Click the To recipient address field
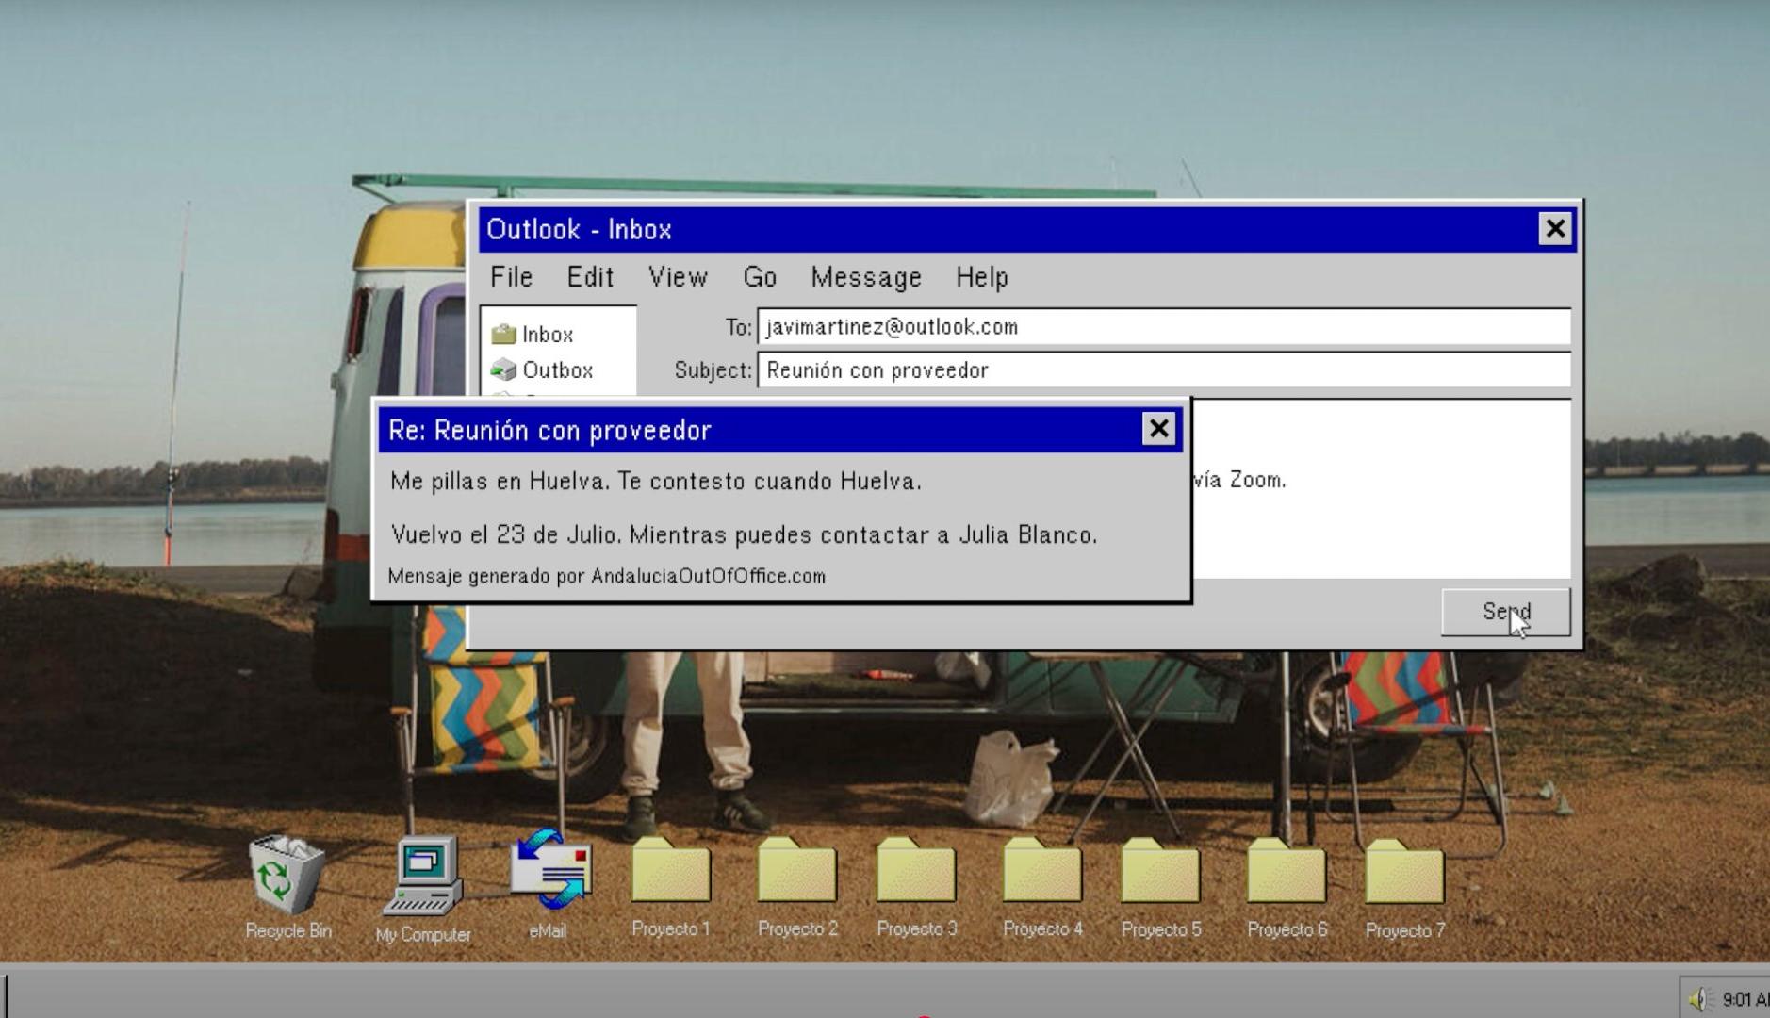This screenshot has width=1770, height=1018. click(1163, 327)
